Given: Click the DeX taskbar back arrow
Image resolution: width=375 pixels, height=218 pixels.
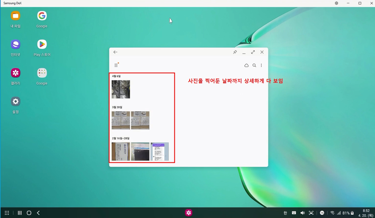Looking at the screenshot, I should pos(38,213).
